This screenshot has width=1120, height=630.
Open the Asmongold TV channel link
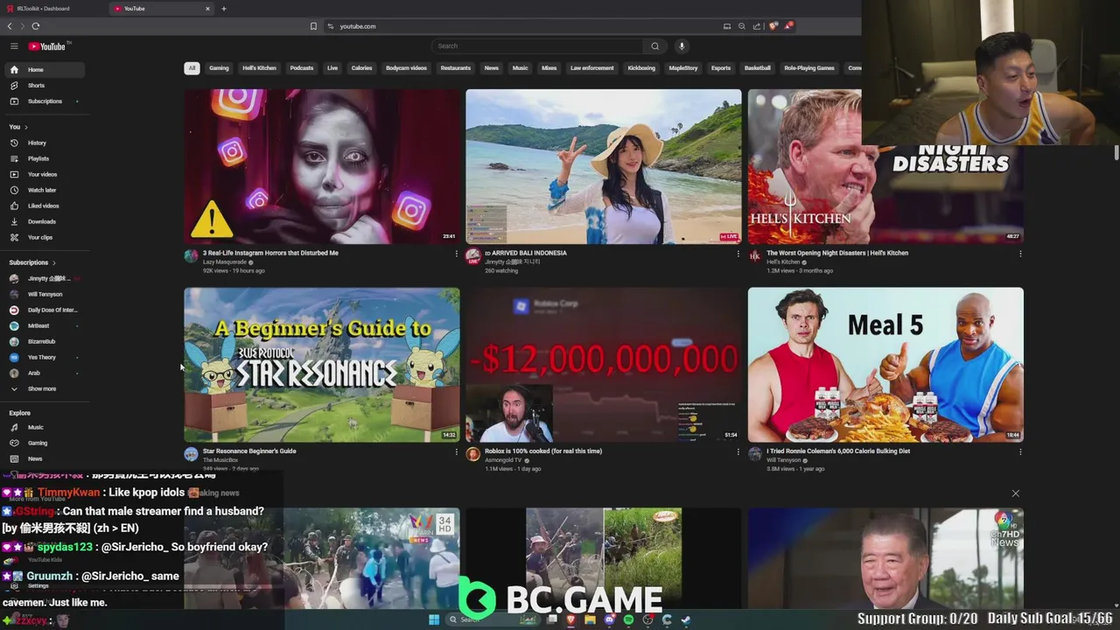click(503, 460)
